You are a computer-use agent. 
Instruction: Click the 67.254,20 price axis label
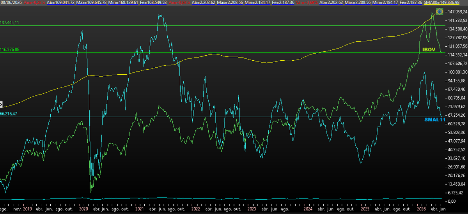[457, 115]
